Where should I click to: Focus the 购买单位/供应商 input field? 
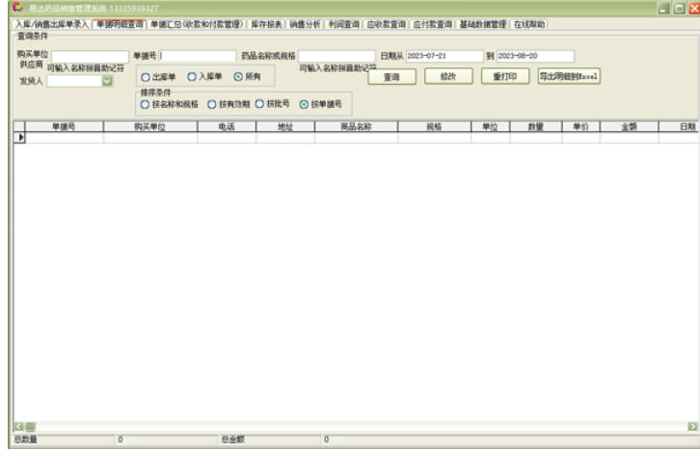pyautogui.click(x=91, y=57)
